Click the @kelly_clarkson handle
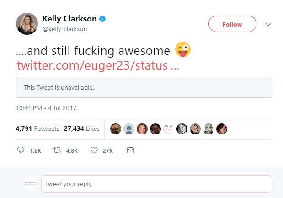The width and height of the screenshot is (283, 198). pyautogui.click(x=64, y=29)
